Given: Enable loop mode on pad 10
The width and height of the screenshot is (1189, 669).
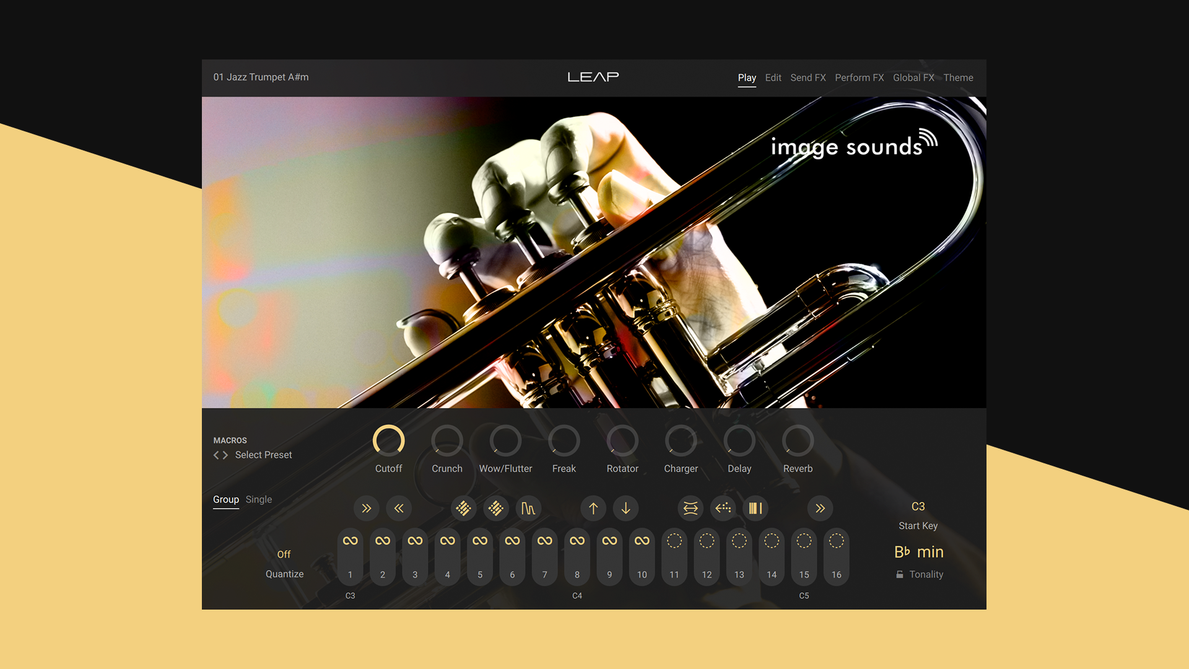Looking at the screenshot, I should pyautogui.click(x=642, y=540).
